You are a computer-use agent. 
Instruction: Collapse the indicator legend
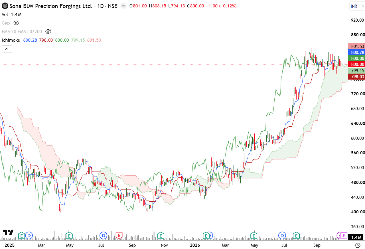[7, 49]
